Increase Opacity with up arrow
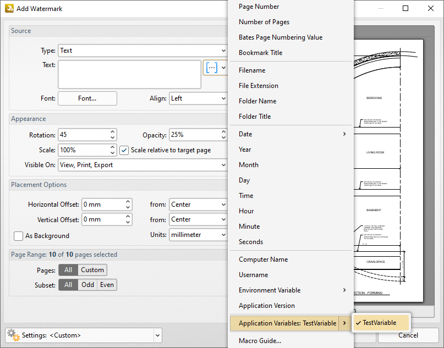This screenshot has height=348, width=444. pyautogui.click(x=224, y=132)
